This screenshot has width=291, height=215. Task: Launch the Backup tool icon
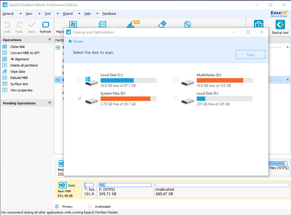[280, 25]
